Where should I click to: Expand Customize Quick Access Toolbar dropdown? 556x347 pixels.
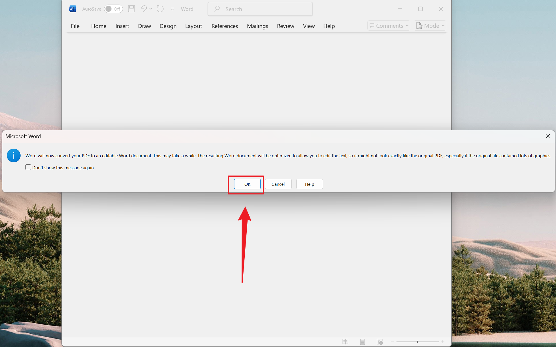point(172,9)
